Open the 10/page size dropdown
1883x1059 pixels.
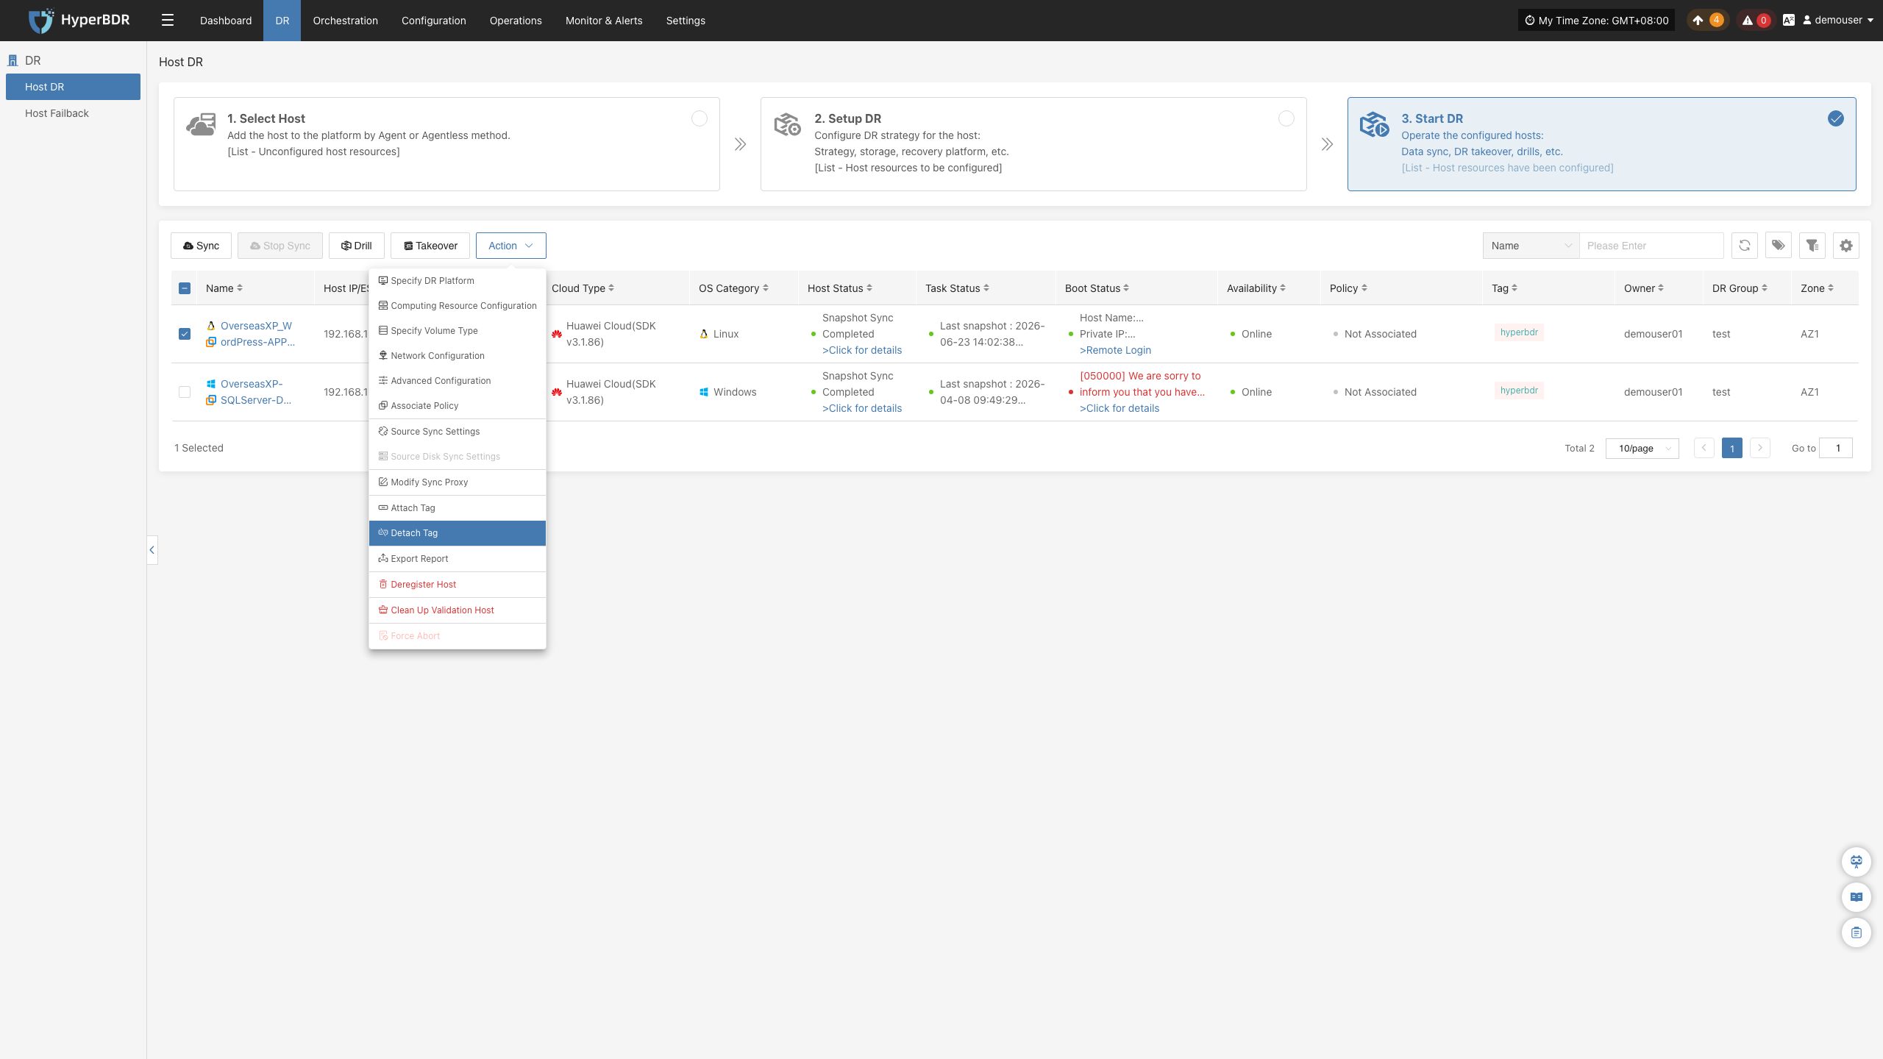1642,448
